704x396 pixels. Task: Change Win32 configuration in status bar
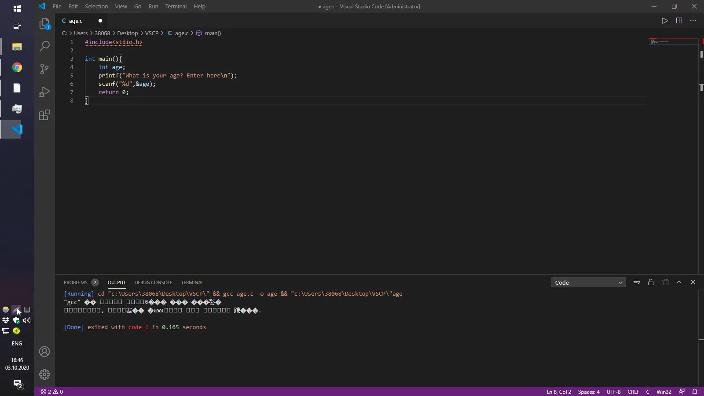pyautogui.click(x=664, y=392)
